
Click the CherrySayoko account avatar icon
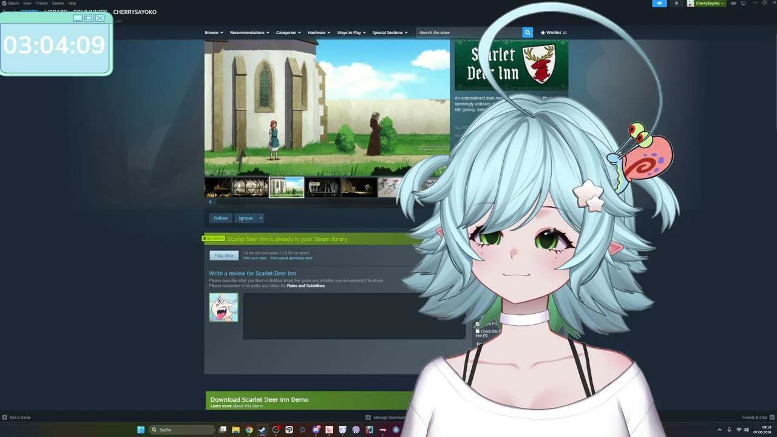point(691,3)
